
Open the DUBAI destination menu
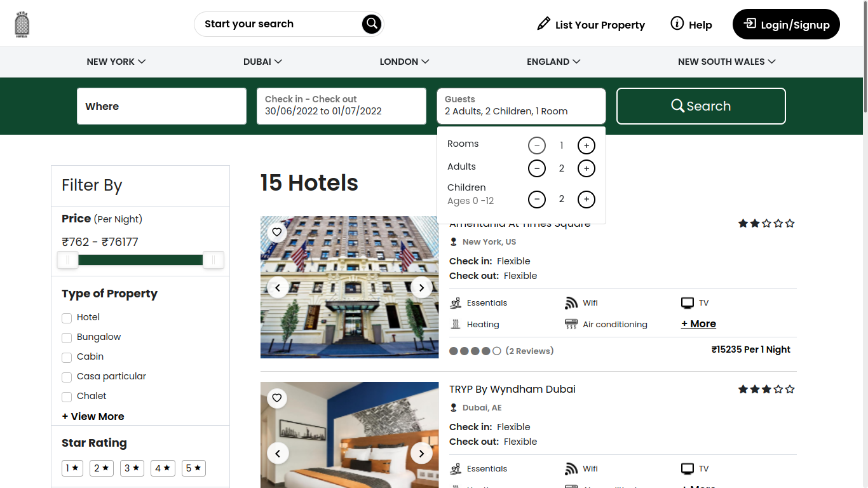(x=262, y=62)
